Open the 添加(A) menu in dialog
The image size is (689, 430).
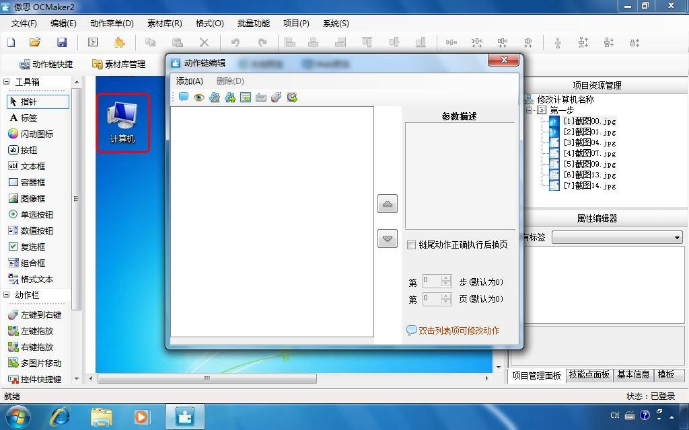pyautogui.click(x=189, y=81)
